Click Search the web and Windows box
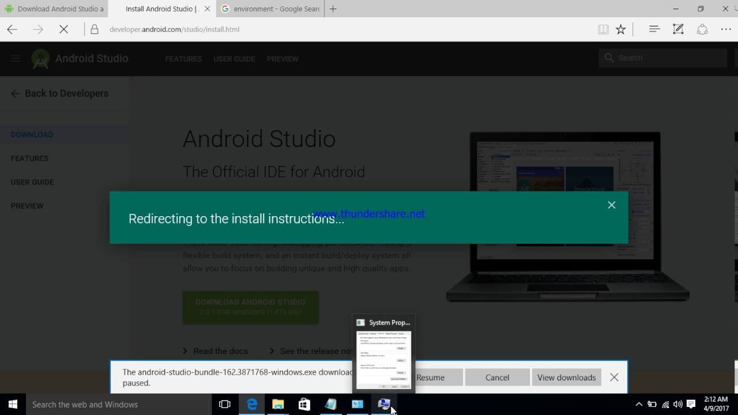The height and width of the screenshot is (415, 738). point(119,405)
